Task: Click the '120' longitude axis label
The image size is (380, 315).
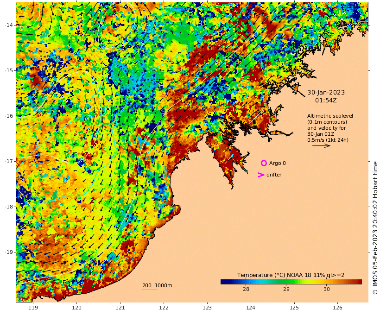Action: (x=76, y=308)
